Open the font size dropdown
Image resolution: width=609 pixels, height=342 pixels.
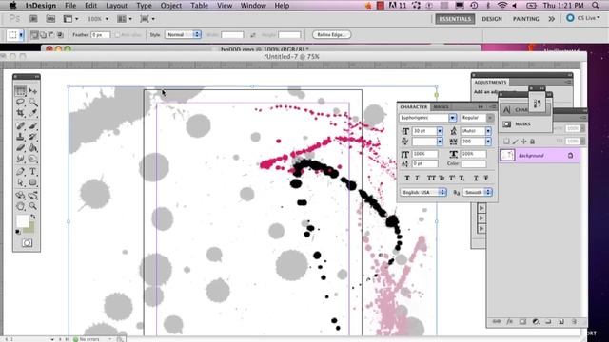point(440,131)
